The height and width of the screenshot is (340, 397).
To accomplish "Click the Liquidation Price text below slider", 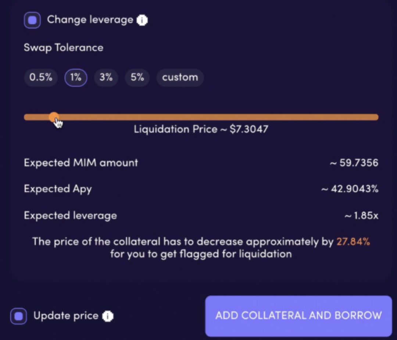I will coord(201,129).
